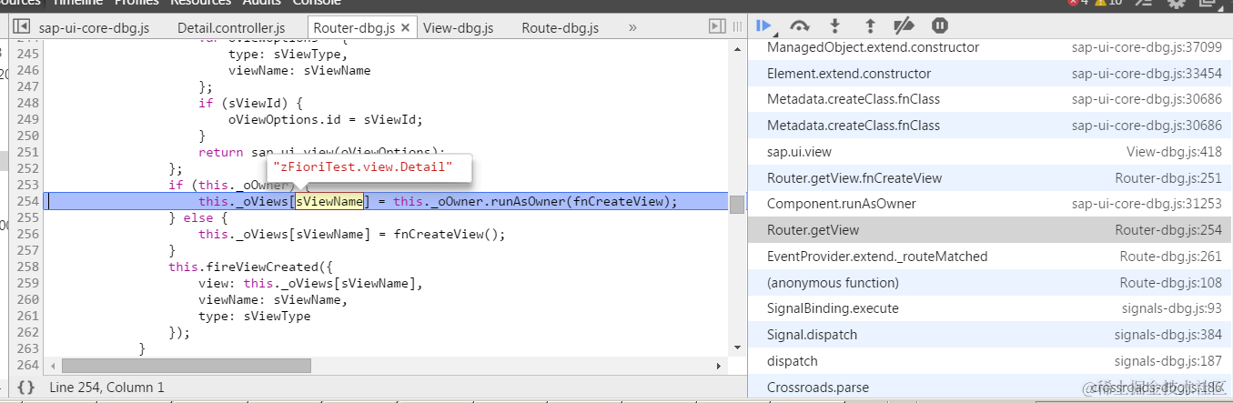This screenshot has width=1233, height=403.
Task: Set breakpoint on line 262
Action: point(29,333)
